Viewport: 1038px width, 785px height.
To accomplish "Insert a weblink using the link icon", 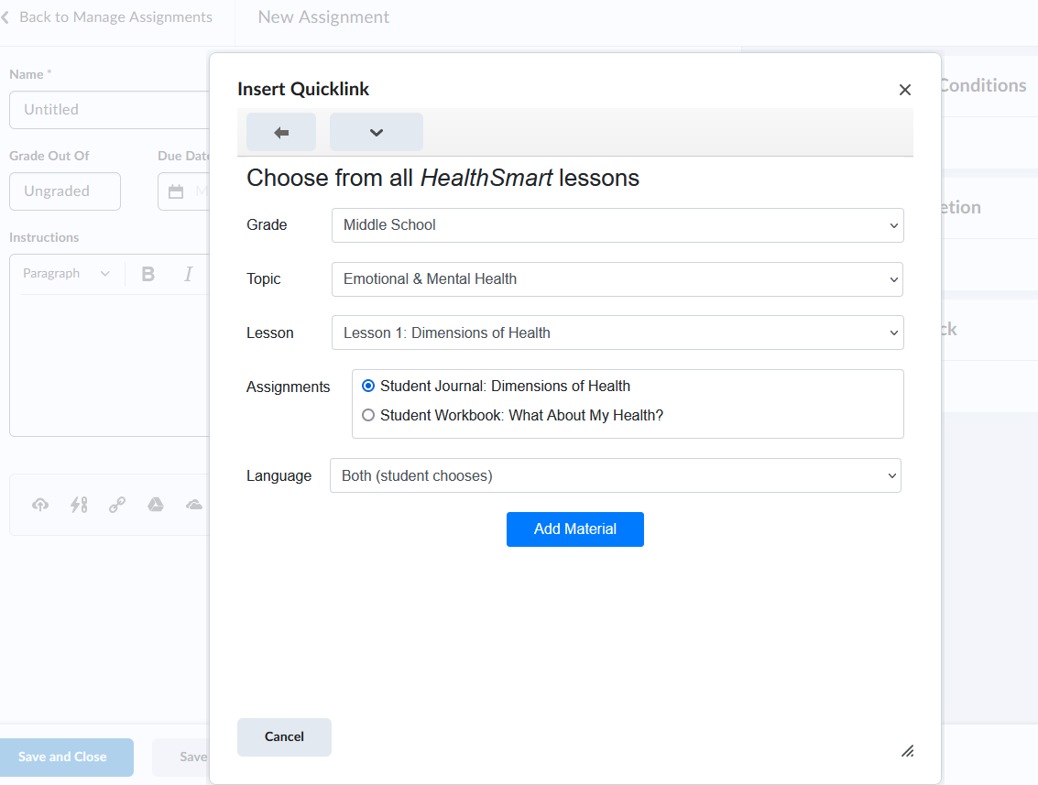I will click(x=117, y=505).
